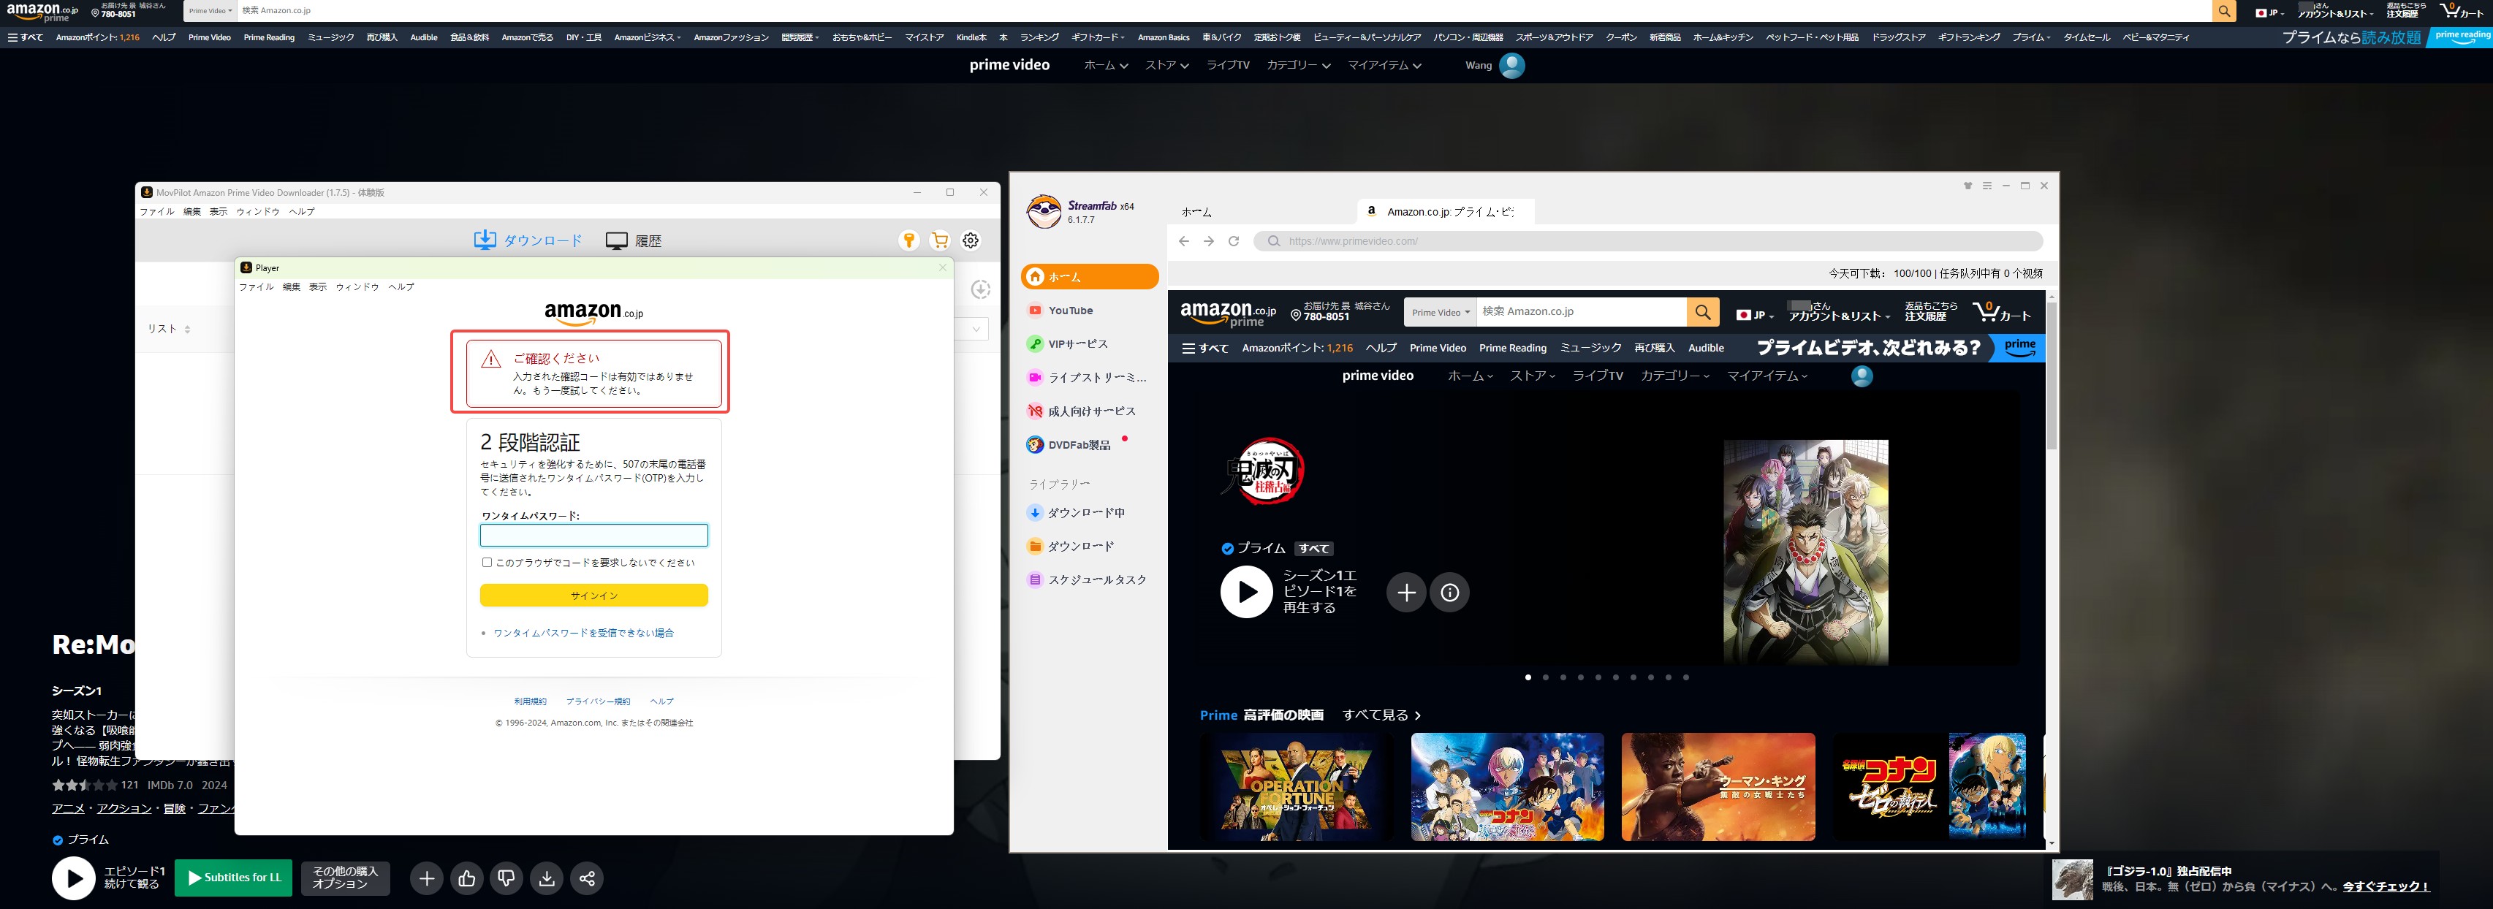Click download icon in background prime video
2493x909 pixels.
[547, 878]
